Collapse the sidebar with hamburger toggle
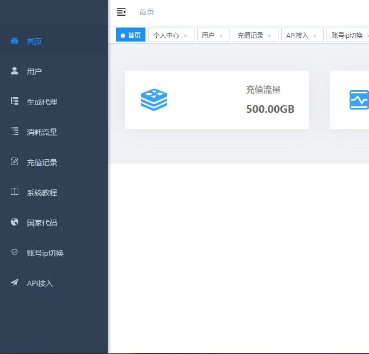 (121, 12)
